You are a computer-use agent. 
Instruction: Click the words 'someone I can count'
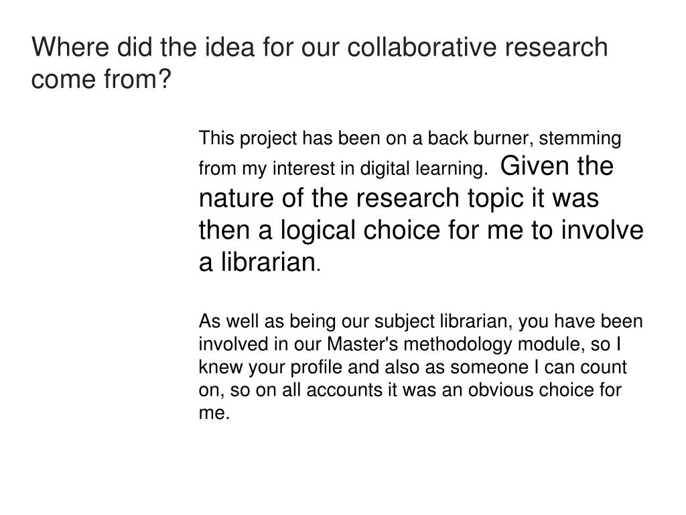click(539, 367)
